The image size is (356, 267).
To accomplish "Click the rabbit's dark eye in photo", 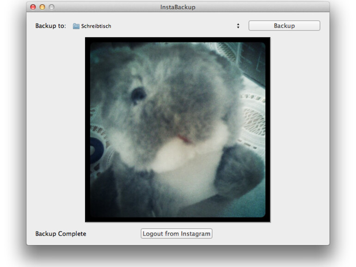I will click(x=138, y=95).
